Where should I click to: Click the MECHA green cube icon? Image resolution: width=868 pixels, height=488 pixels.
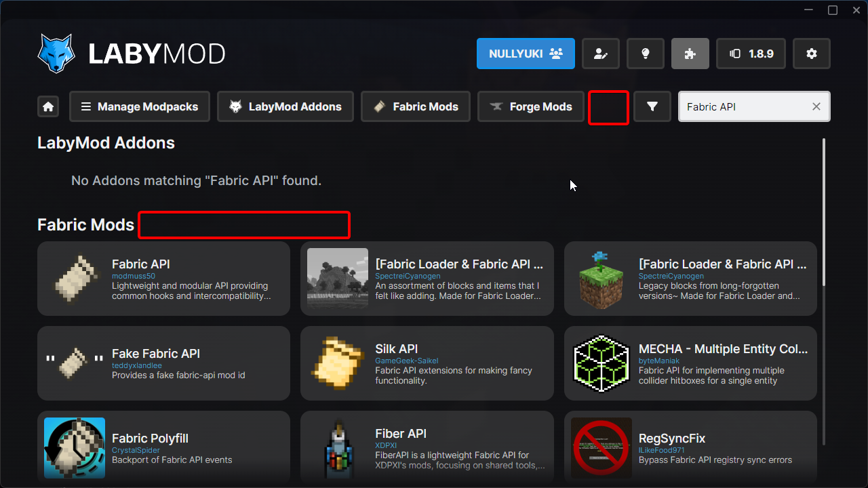[601, 363]
